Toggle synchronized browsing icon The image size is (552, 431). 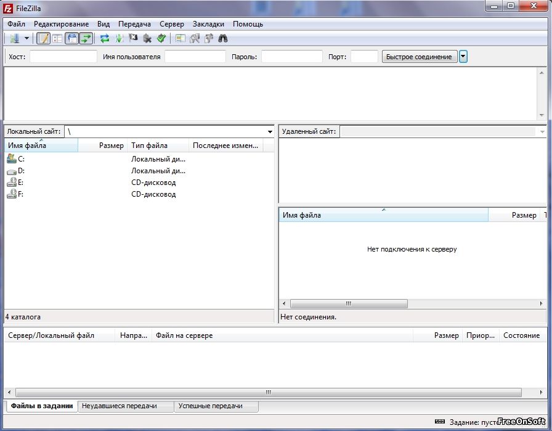[x=209, y=38]
